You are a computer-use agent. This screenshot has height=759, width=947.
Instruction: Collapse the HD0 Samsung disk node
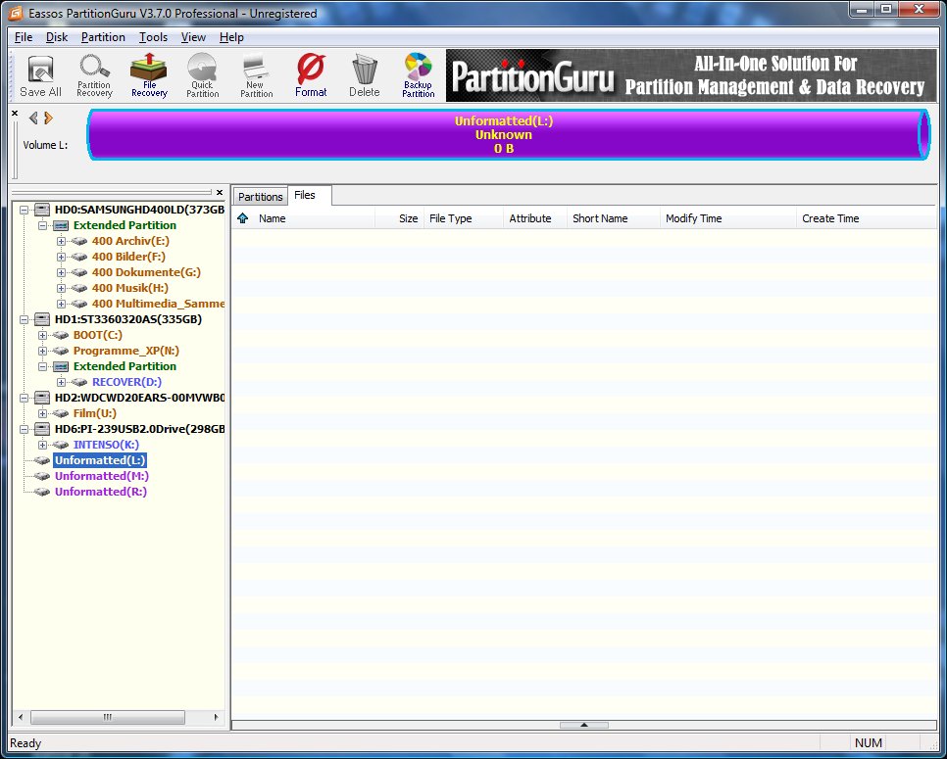click(x=25, y=210)
